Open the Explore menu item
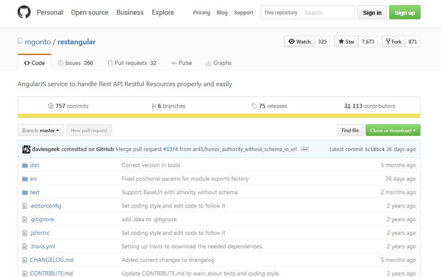Image resolution: width=441 pixels, height=277 pixels. (x=163, y=12)
